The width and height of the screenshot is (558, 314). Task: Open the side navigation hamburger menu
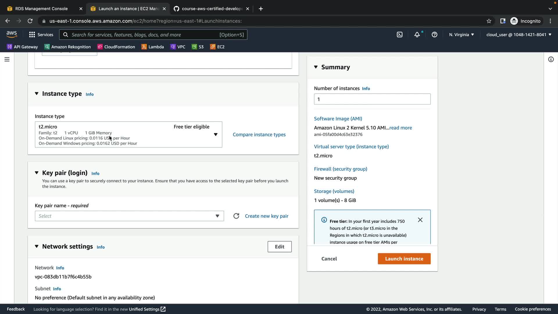pos(7,59)
